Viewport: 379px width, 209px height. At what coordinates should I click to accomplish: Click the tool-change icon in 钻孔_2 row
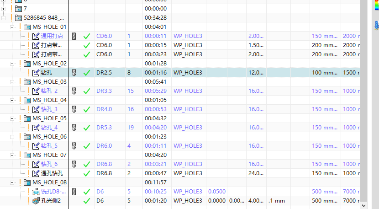click(74, 91)
